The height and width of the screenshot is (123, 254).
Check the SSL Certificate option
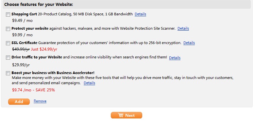coord(8,43)
